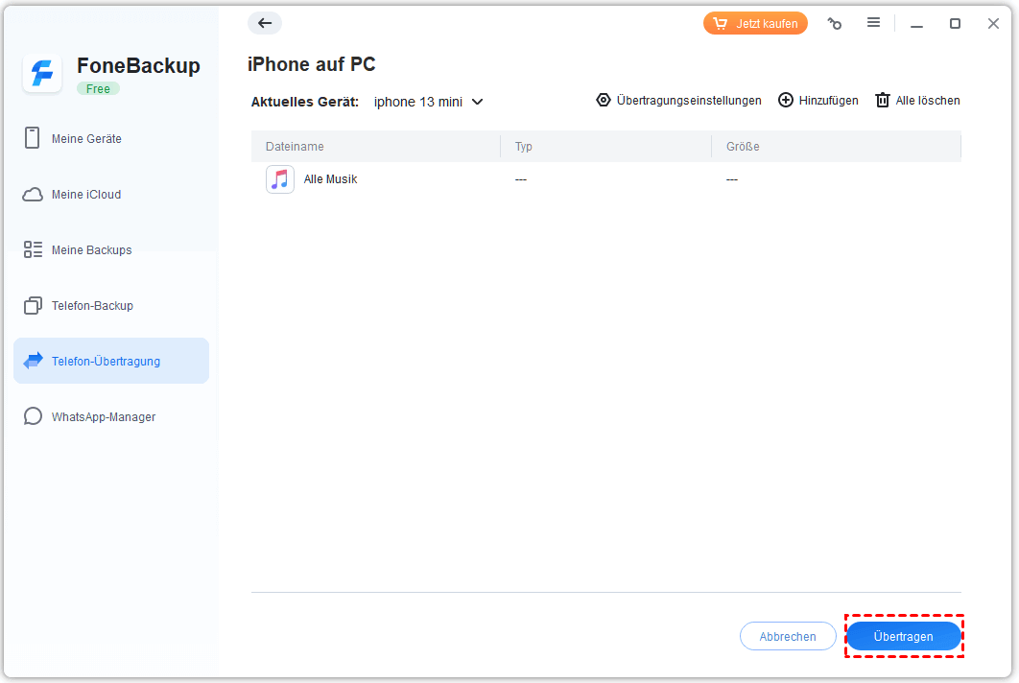
Task: Select Meine Backups in sidebar
Action: point(91,250)
